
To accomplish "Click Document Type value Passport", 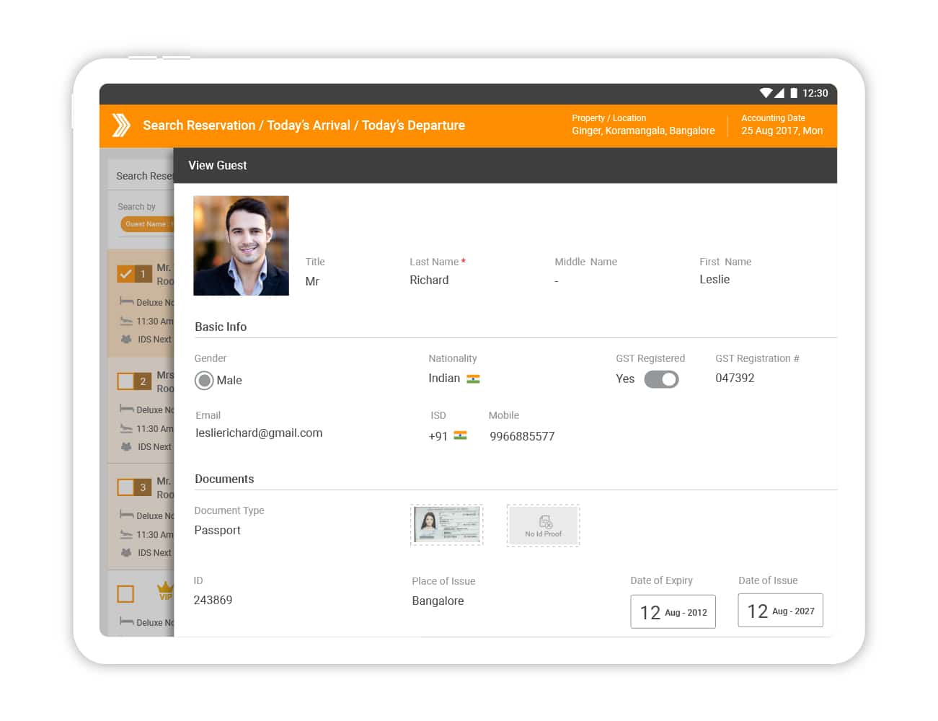I will (217, 531).
